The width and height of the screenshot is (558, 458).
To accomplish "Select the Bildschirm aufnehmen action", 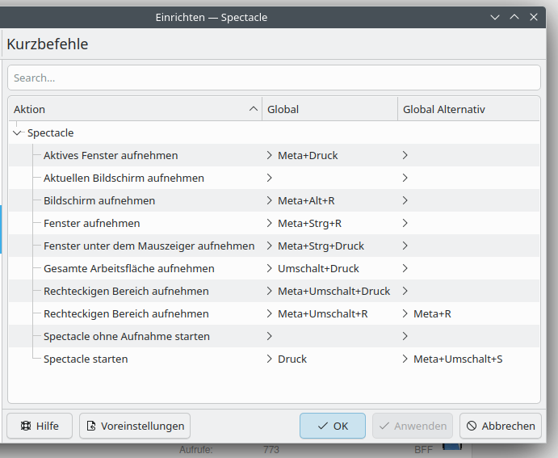I will click(x=99, y=200).
